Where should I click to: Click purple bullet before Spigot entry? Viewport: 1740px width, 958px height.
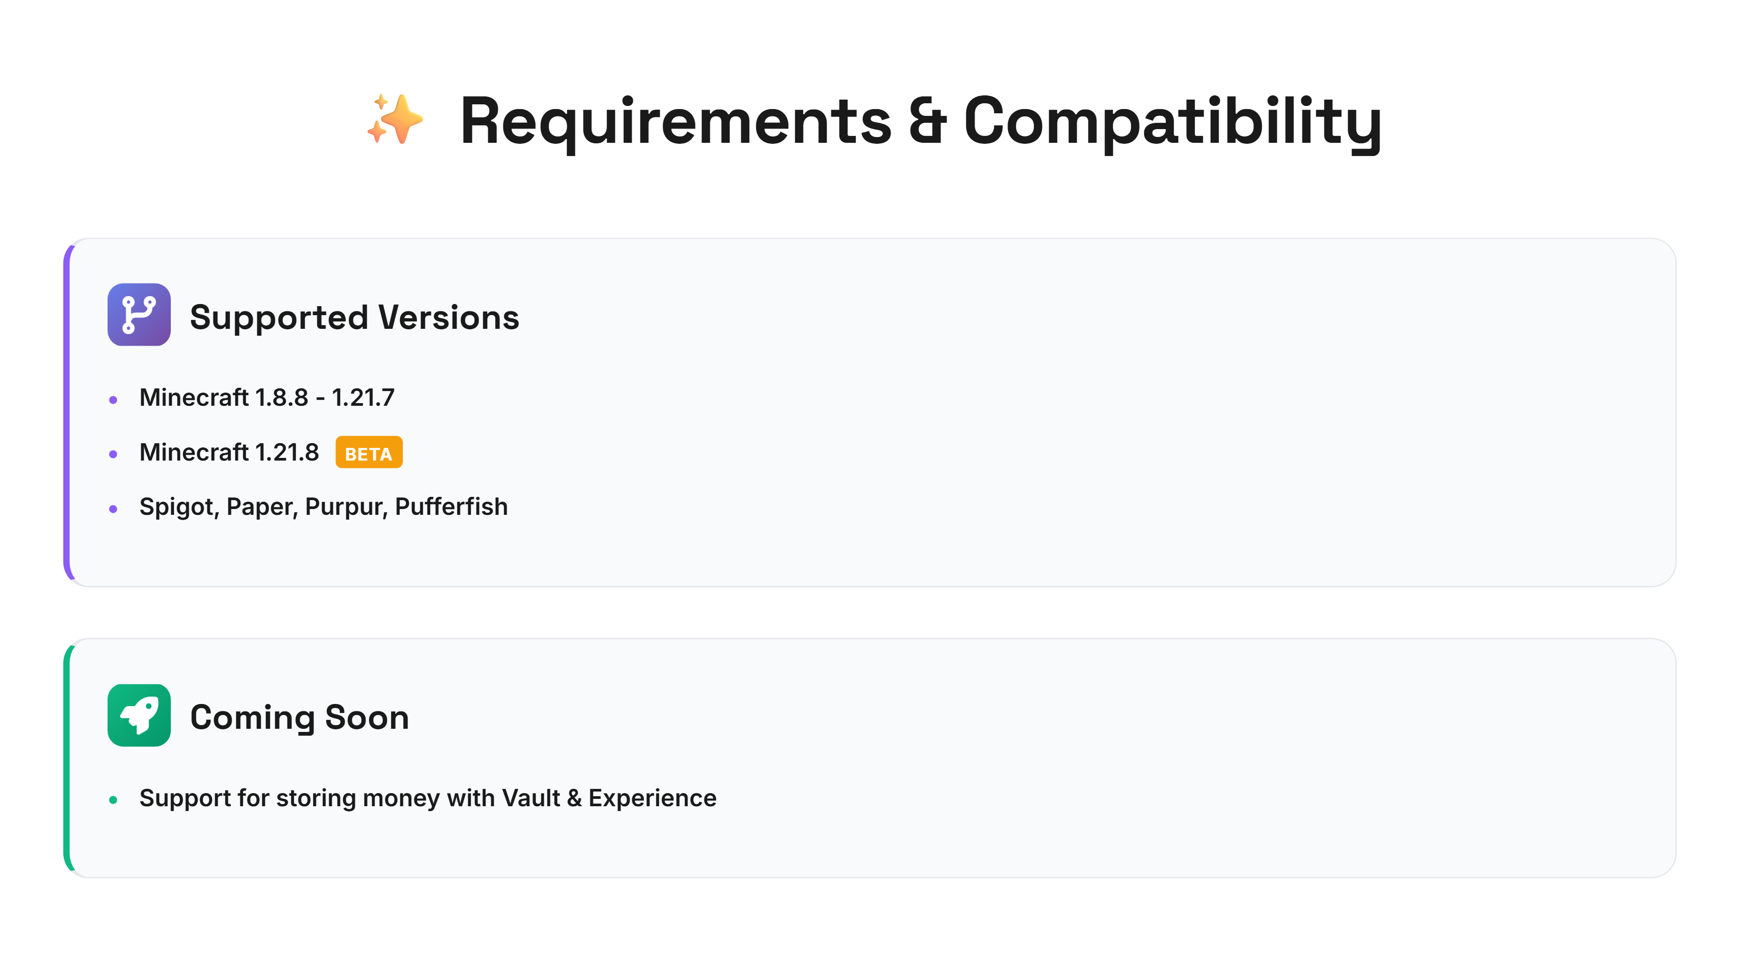pos(113,509)
